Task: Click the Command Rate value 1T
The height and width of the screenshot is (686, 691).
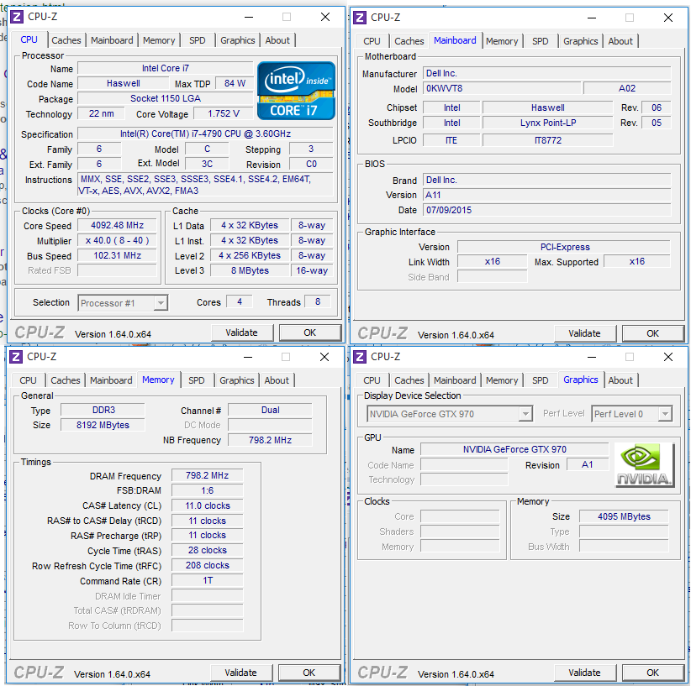Action: [207, 580]
